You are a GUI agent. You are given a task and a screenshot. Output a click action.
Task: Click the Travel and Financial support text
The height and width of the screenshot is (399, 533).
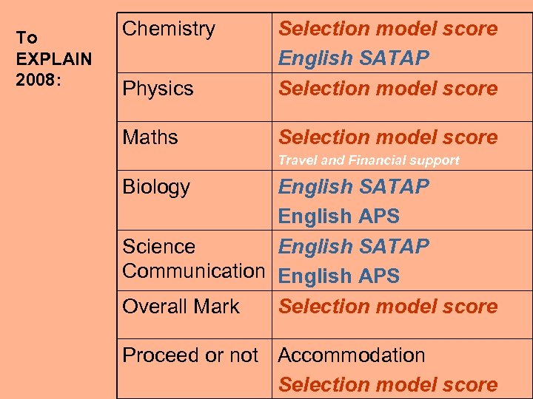[x=368, y=160]
